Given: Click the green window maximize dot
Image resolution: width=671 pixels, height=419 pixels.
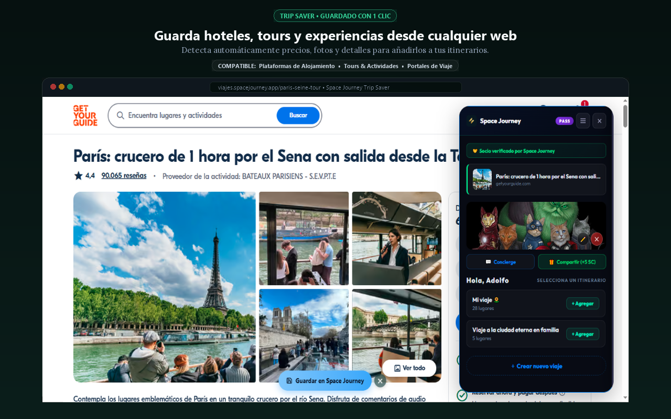Looking at the screenshot, I should pos(70,87).
